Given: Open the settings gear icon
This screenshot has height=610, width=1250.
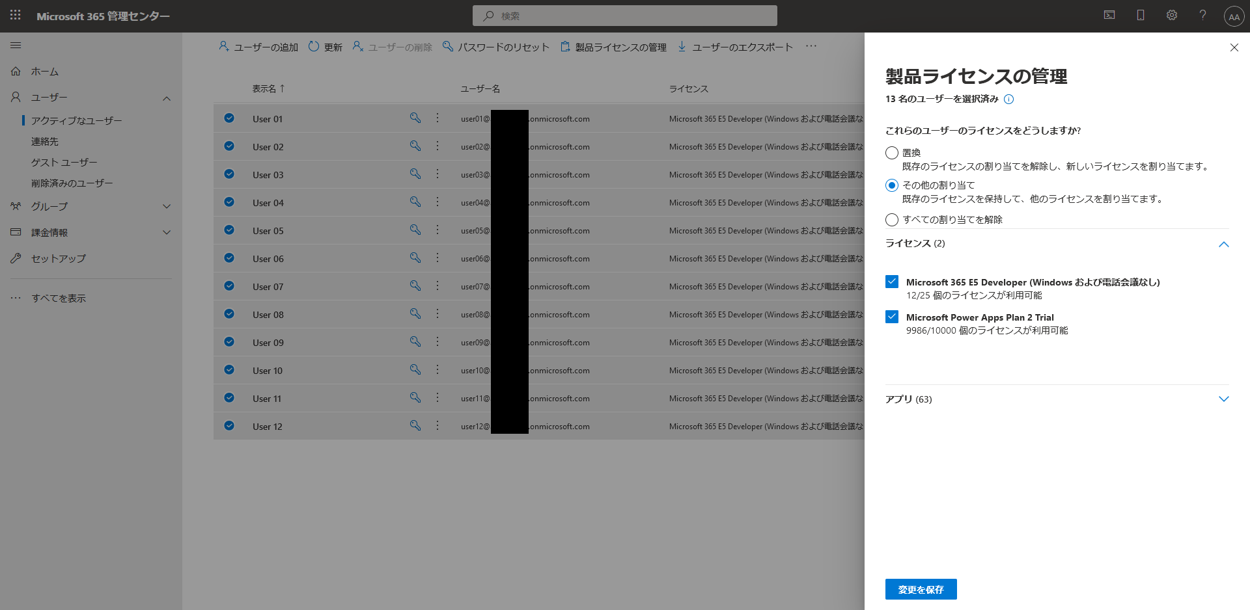Looking at the screenshot, I should coord(1172,15).
